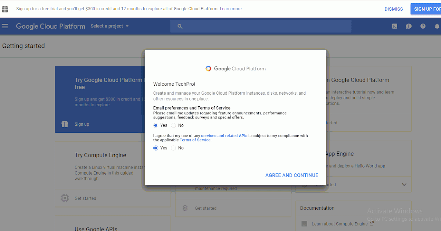This screenshot has height=231, width=441.
Task: Open the Terms of Service link
Action: (195, 140)
